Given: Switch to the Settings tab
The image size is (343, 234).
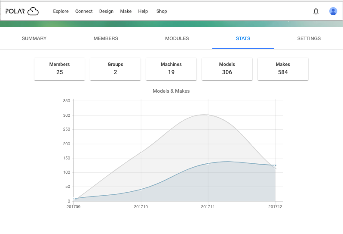Looking at the screenshot, I should [309, 38].
